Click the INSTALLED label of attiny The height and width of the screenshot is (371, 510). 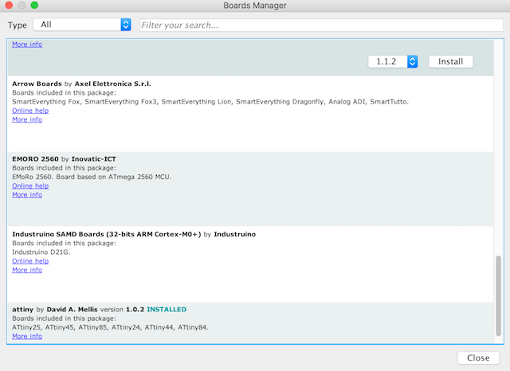point(167,309)
